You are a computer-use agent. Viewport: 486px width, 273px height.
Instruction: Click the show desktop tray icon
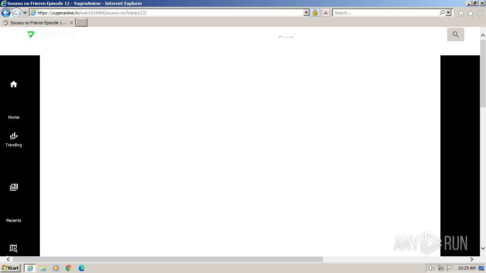click(481, 268)
